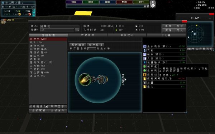Viewport: 215px width, 134px height.
Task: Click the scale '...' picker button
Action: (77, 30)
